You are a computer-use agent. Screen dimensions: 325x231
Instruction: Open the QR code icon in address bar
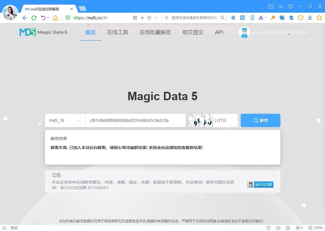[x=135, y=18]
